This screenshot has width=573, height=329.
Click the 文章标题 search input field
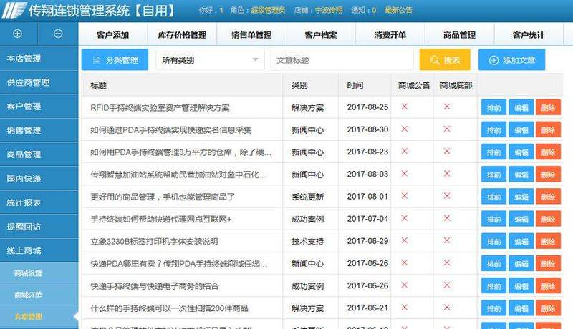click(341, 60)
